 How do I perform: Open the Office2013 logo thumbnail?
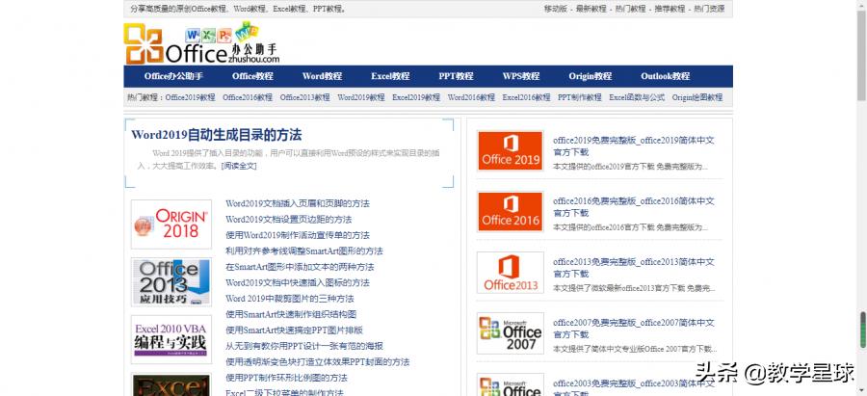coord(511,273)
